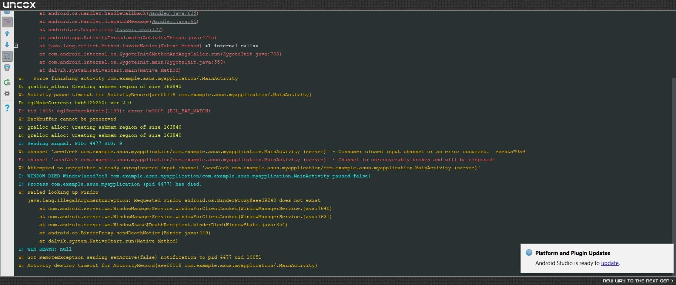Select 'Channel is unrecoverably broken' error line
The width and height of the screenshot is (676, 285).
click(x=257, y=160)
